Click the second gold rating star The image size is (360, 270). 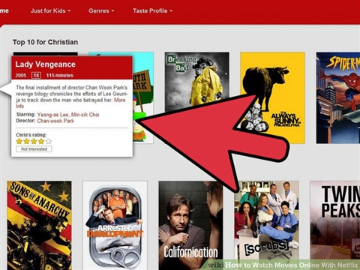[26, 141]
